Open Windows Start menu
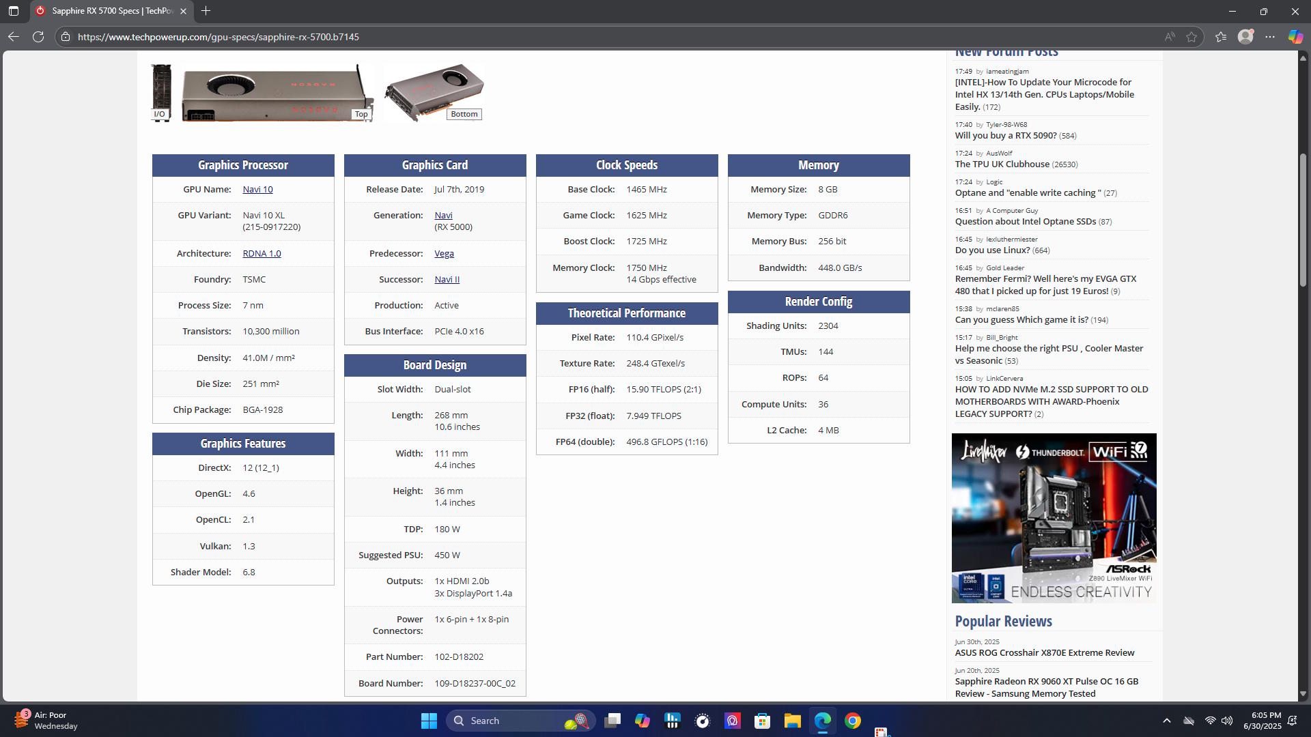This screenshot has height=737, width=1311. 429,721
